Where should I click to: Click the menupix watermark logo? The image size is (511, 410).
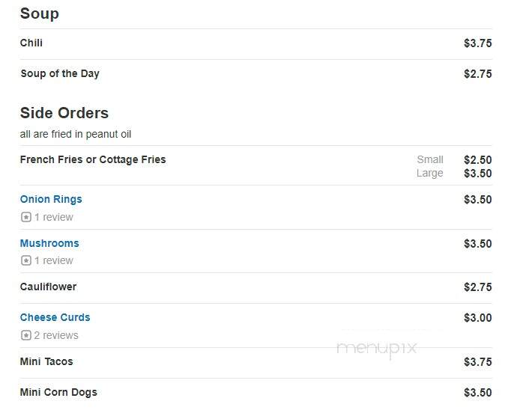point(377,349)
